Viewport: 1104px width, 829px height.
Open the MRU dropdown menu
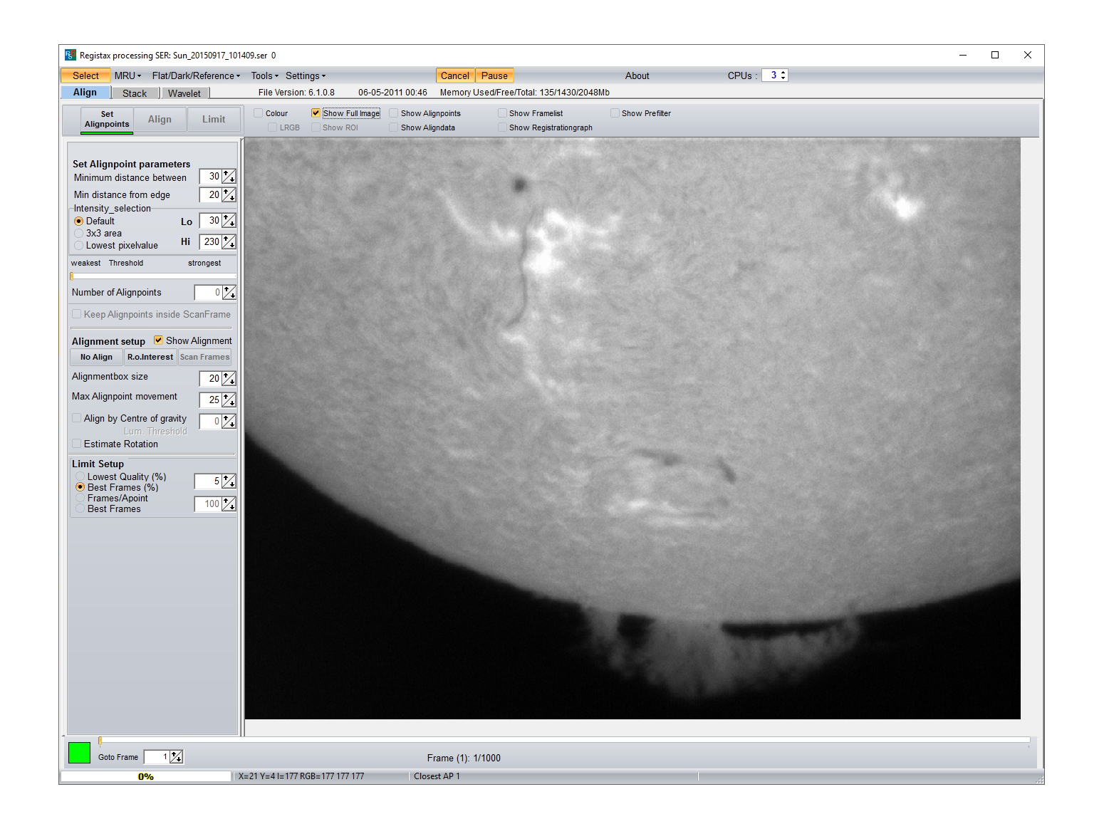[x=128, y=75]
